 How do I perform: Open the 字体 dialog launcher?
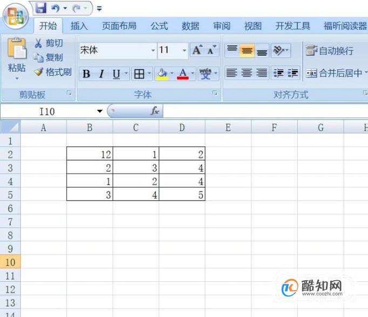215,93
